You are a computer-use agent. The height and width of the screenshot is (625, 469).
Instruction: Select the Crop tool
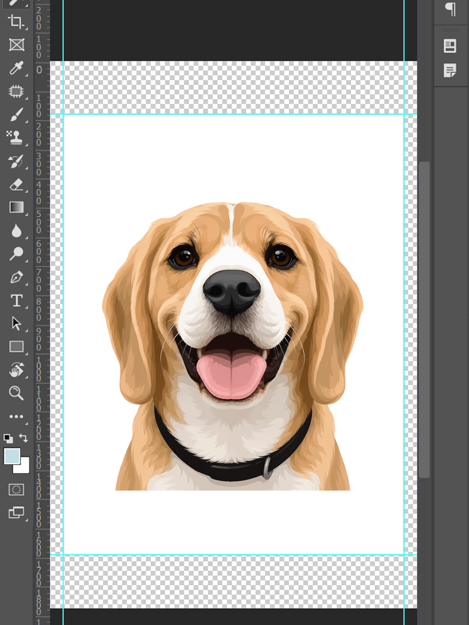[x=16, y=21]
